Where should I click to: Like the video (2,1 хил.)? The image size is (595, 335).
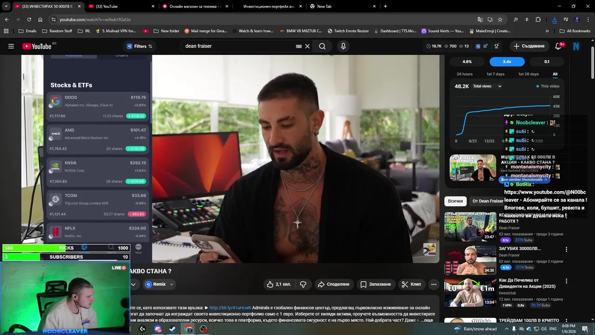click(x=279, y=284)
